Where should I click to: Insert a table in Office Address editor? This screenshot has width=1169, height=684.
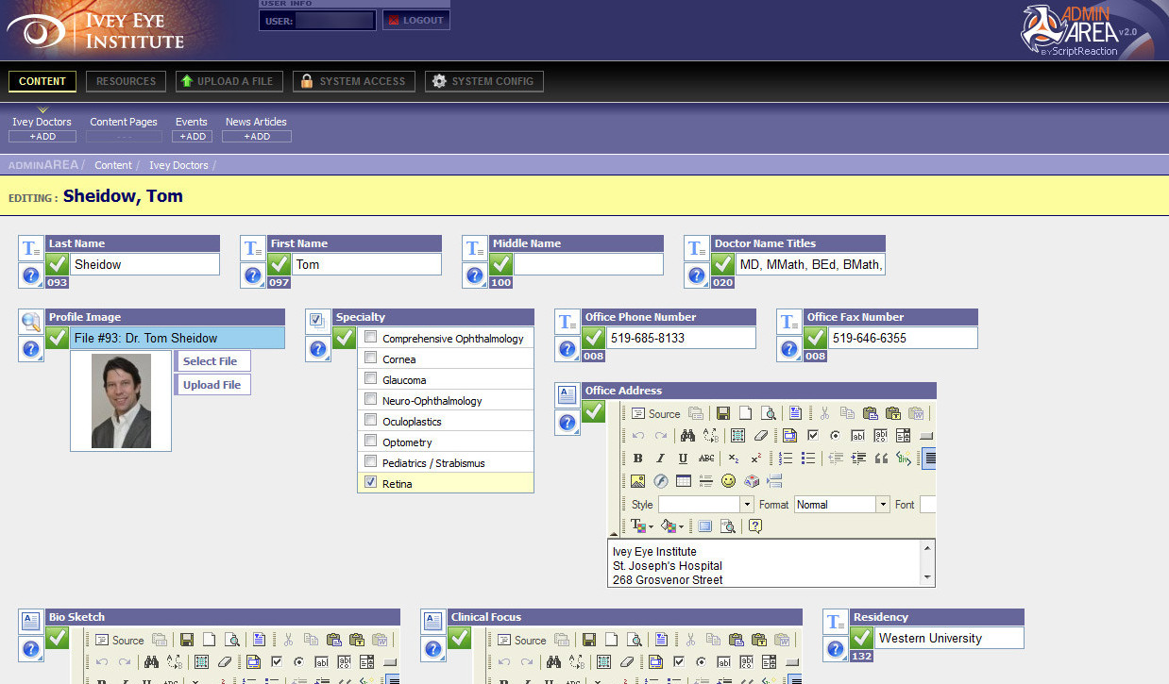(683, 481)
